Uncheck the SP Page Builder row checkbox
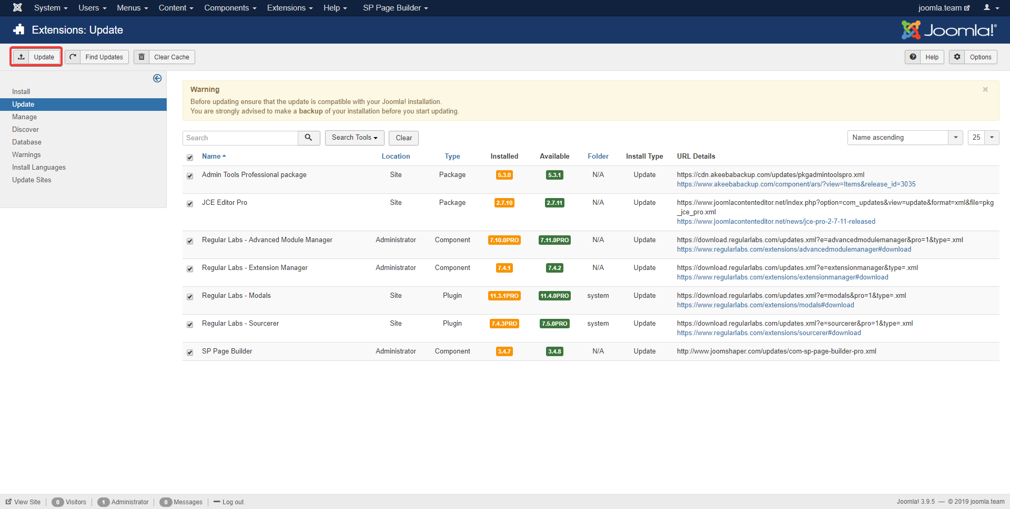 coord(190,352)
